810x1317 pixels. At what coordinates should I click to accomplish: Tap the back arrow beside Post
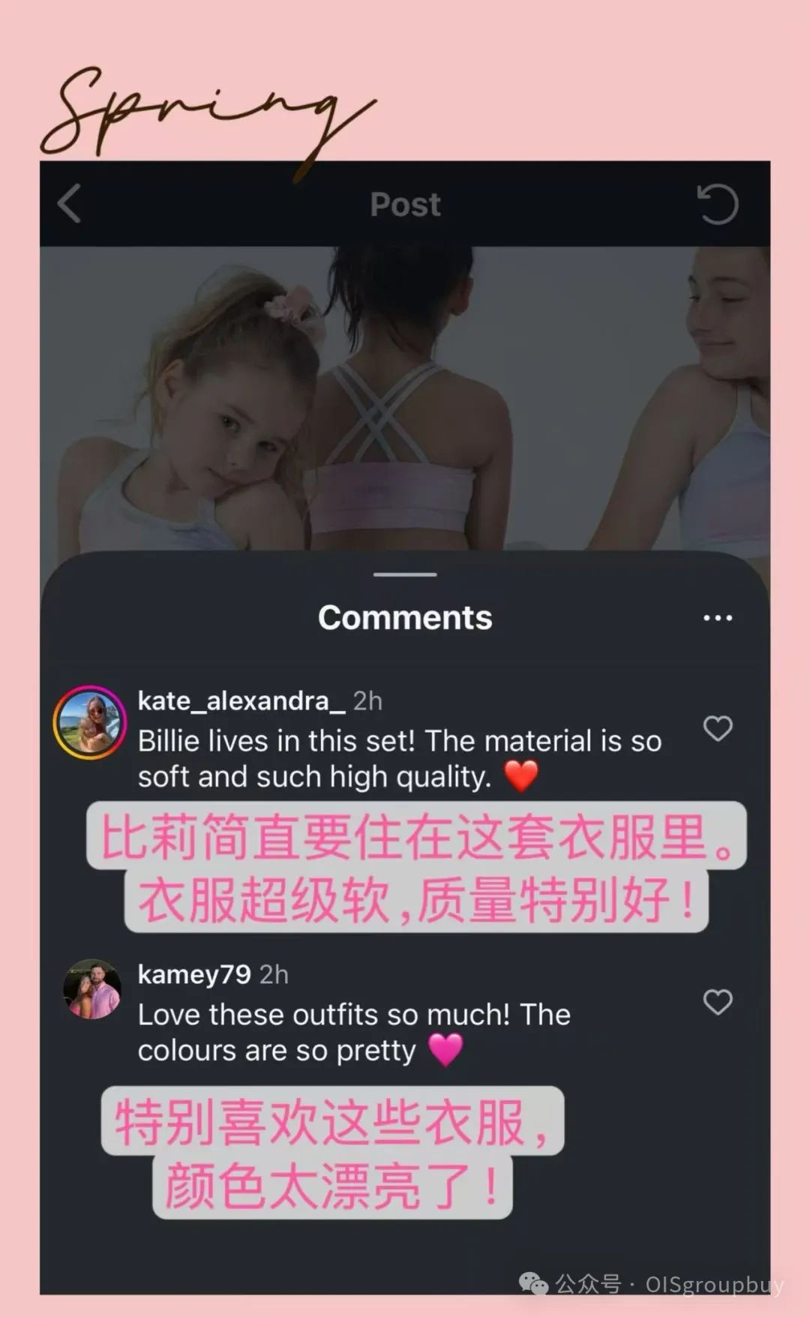click(69, 204)
